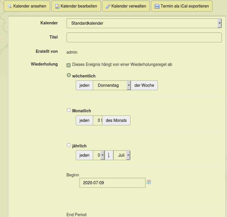
Task: Open the Standardkalender dropdown
Action: coord(144,23)
